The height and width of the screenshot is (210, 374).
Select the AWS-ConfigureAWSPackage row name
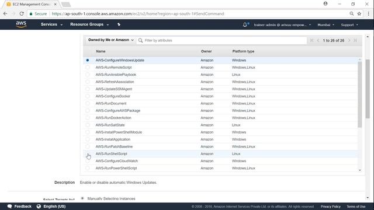click(x=118, y=110)
